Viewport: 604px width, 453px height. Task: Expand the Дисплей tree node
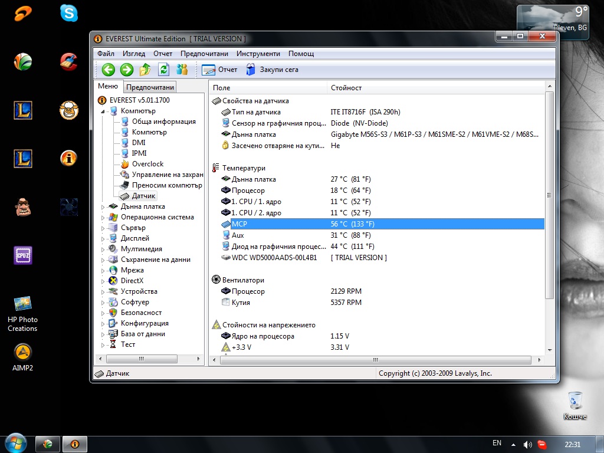coord(103,239)
